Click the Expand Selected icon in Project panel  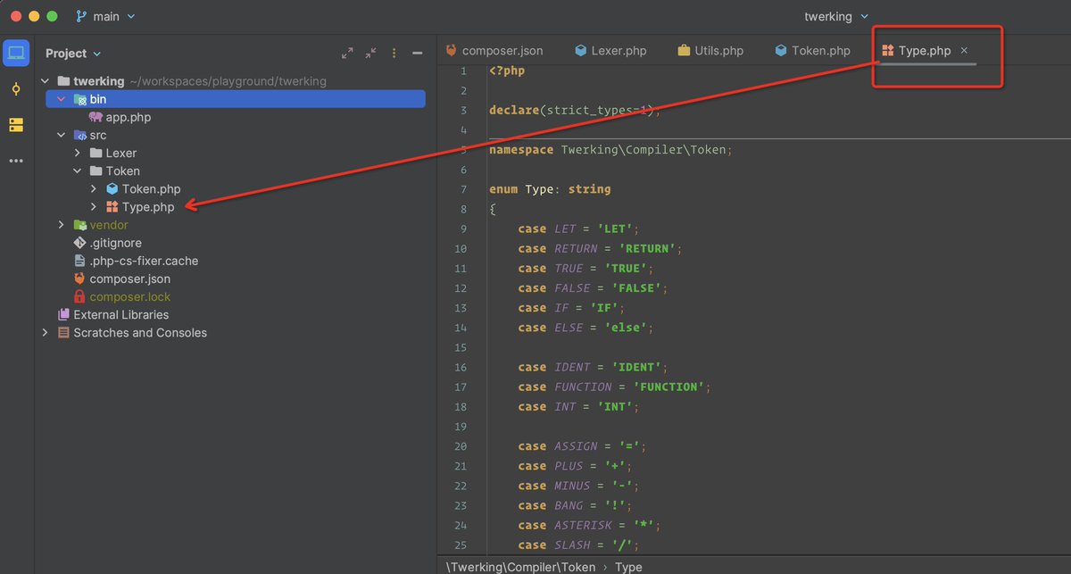(x=347, y=54)
